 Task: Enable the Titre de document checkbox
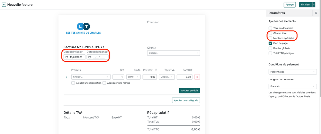[x=270, y=28]
